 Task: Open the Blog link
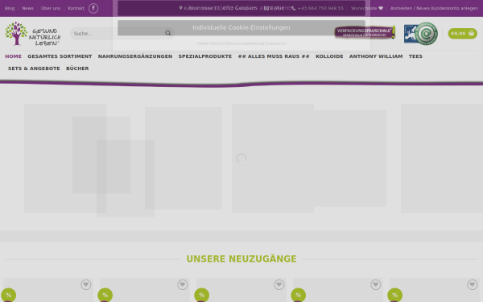pyautogui.click(x=10, y=8)
